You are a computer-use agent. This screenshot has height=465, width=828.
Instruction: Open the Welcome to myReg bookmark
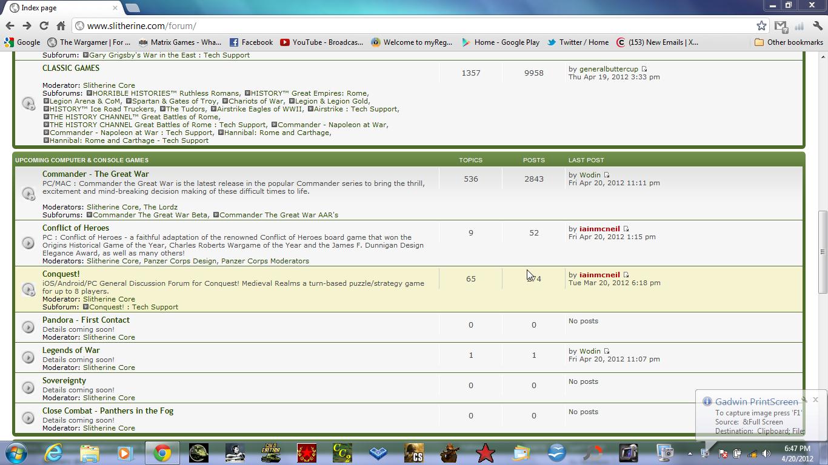click(412, 42)
